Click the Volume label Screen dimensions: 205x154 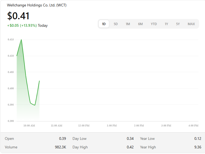[x=11, y=147]
